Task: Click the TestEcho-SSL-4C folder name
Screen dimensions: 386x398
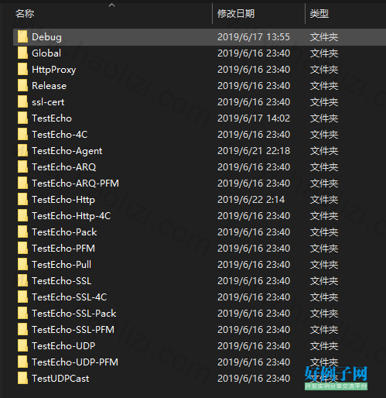Action: click(x=70, y=297)
